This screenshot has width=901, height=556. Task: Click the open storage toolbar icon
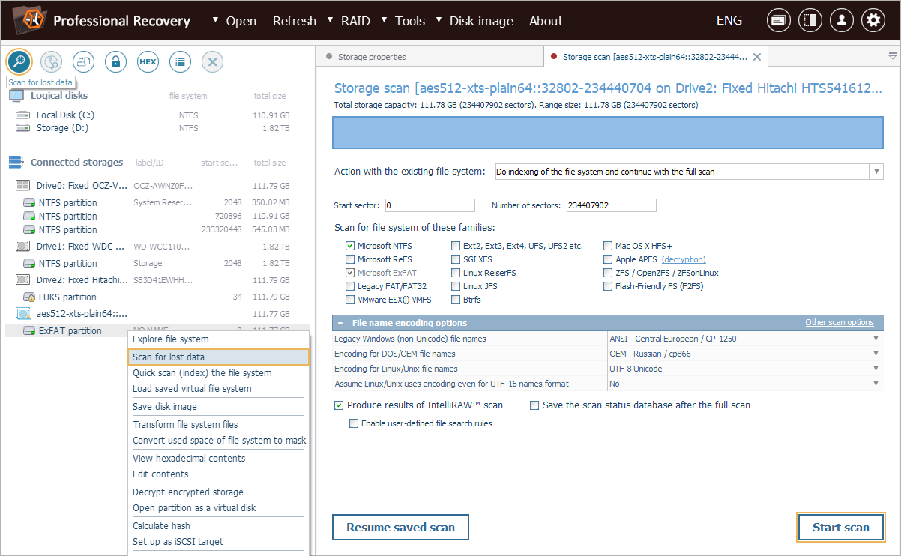[x=83, y=61]
